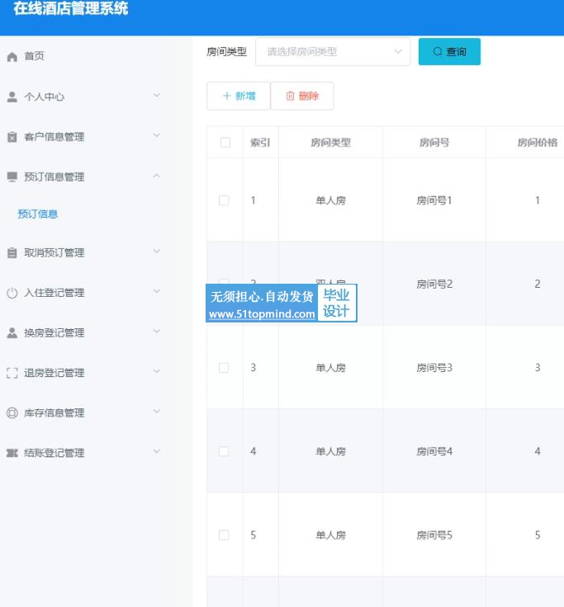This screenshot has height=607, width=564.
Task: Select the checkbox for row 4
Action: 224,451
